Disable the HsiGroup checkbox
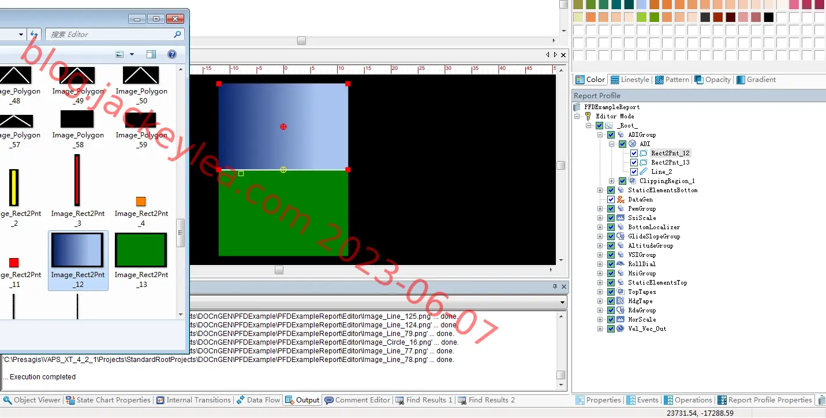This screenshot has height=418, width=826. 611,273
